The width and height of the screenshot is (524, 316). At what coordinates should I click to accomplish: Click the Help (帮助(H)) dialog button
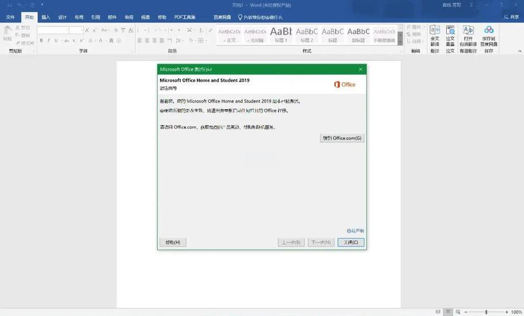(173, 242)
